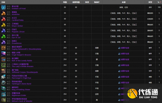Sort by the % column header arrow
Viewport: 162px width, 103px height.
[x=160, y=2]
